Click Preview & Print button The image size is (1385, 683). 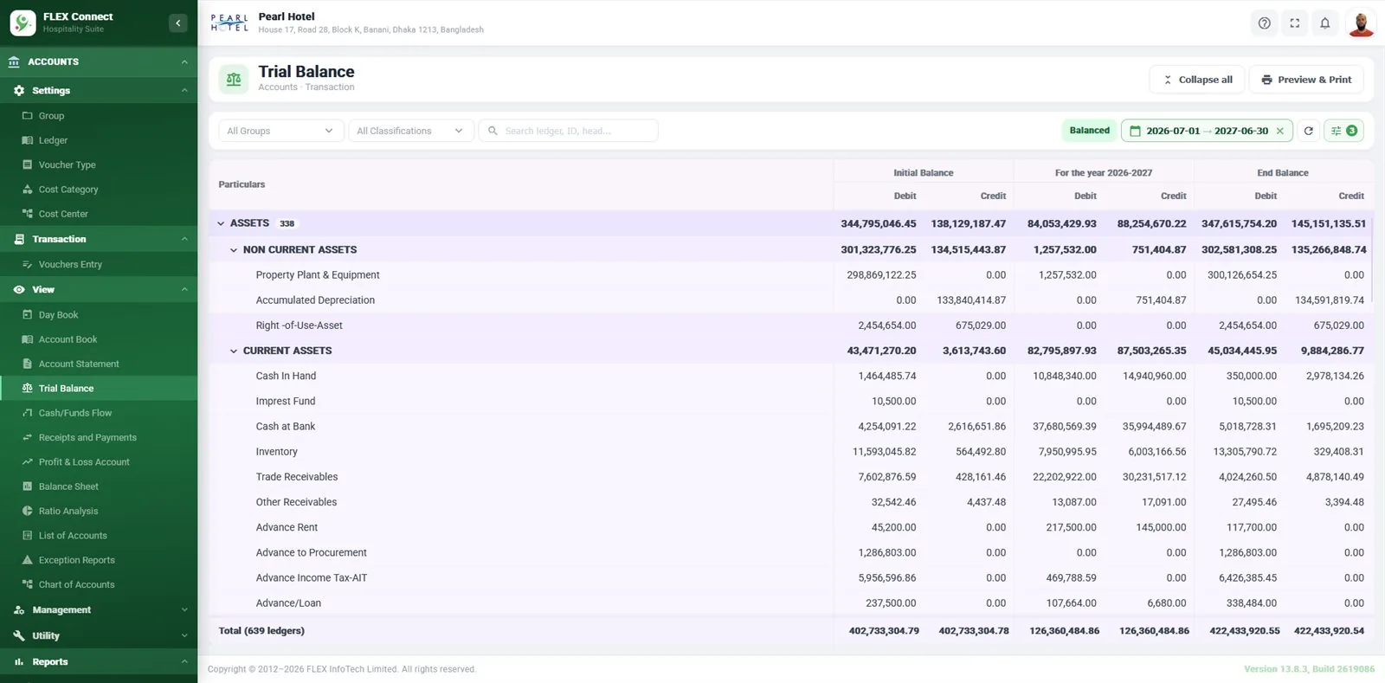(x=1306, y=80)
